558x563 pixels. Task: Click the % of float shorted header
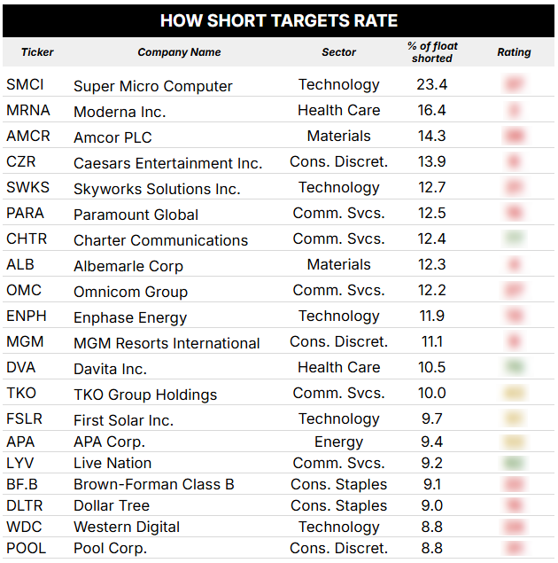(432, 52)
